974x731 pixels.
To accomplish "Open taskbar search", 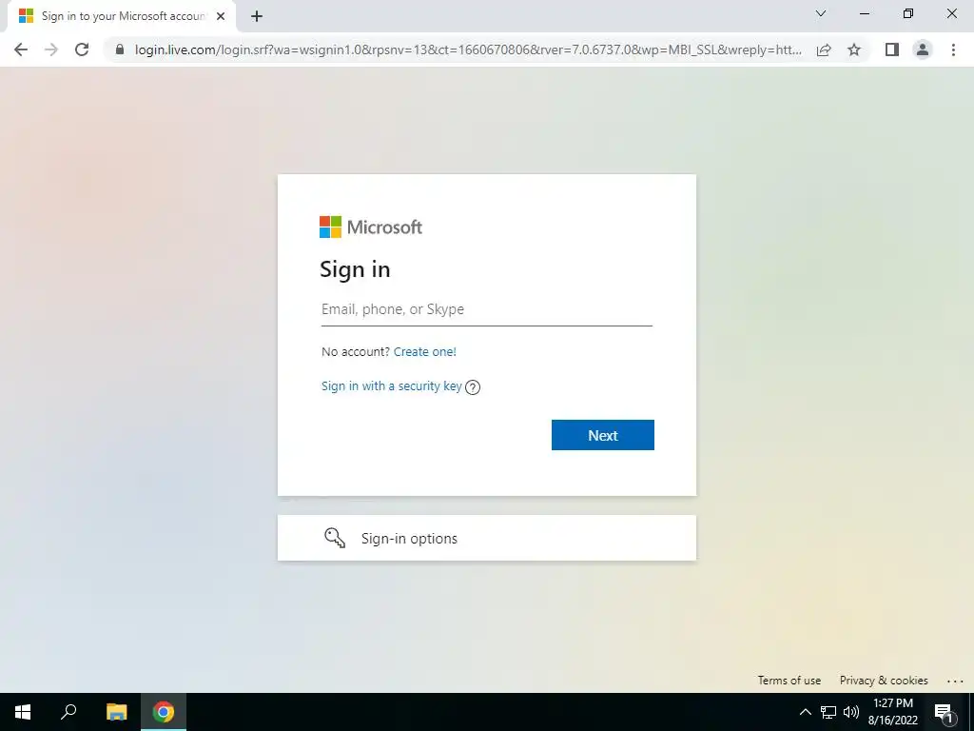I will tap(68, 712).
